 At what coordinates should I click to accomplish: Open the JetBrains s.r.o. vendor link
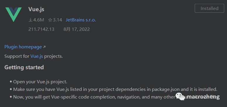81,20
